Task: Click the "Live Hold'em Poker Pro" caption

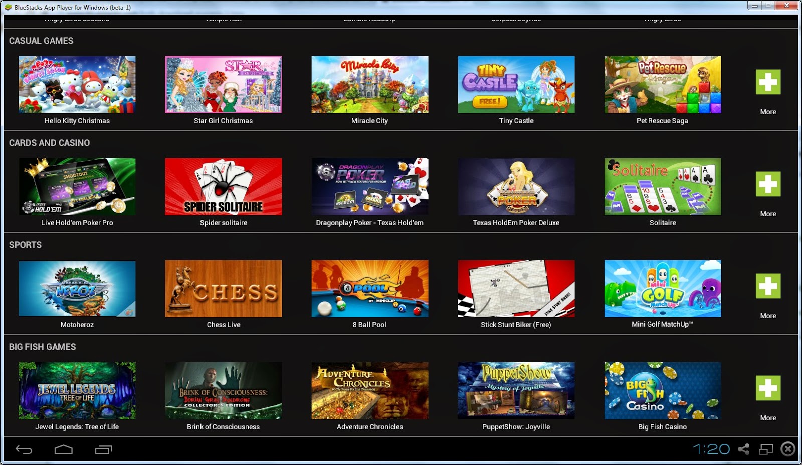Action: tap(77, 223)
